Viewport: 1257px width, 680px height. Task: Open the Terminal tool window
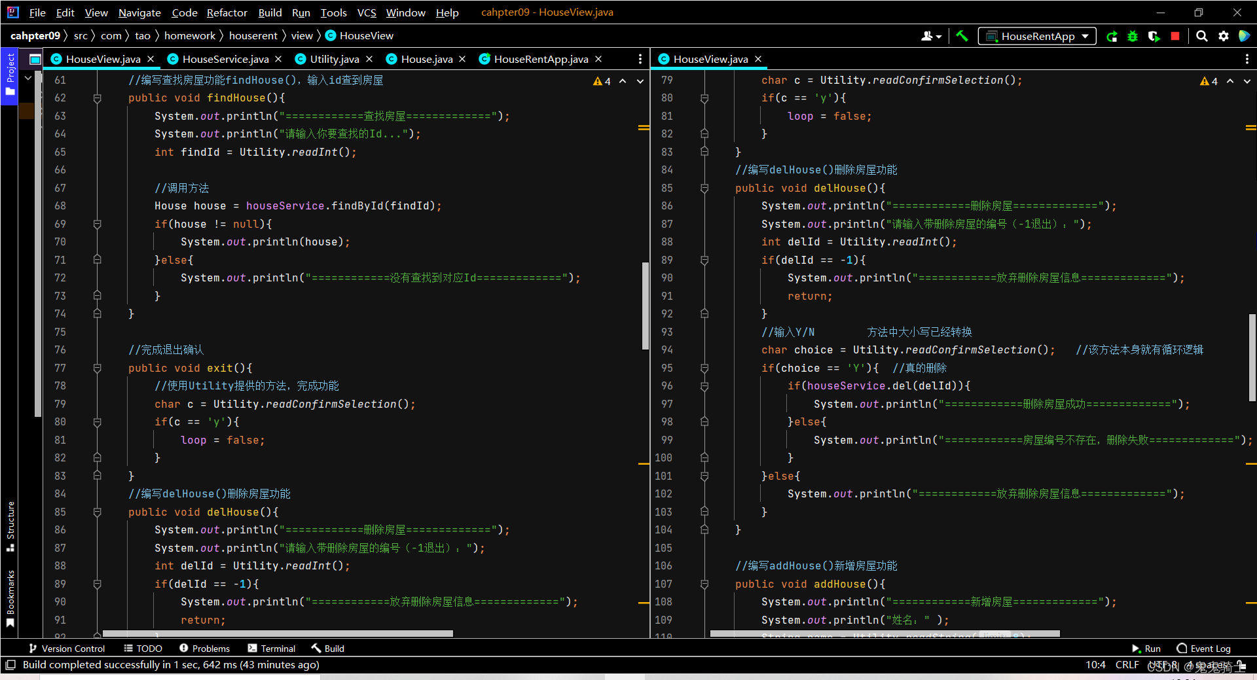click(272, 649)
